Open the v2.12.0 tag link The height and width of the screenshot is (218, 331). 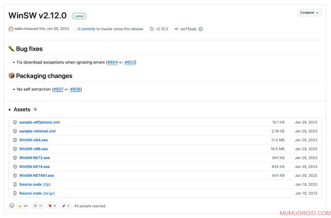click(162, 29)
